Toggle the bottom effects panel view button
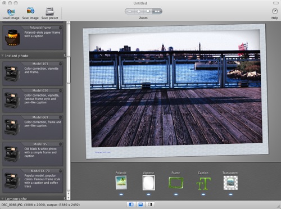 (x=140, y=205)
